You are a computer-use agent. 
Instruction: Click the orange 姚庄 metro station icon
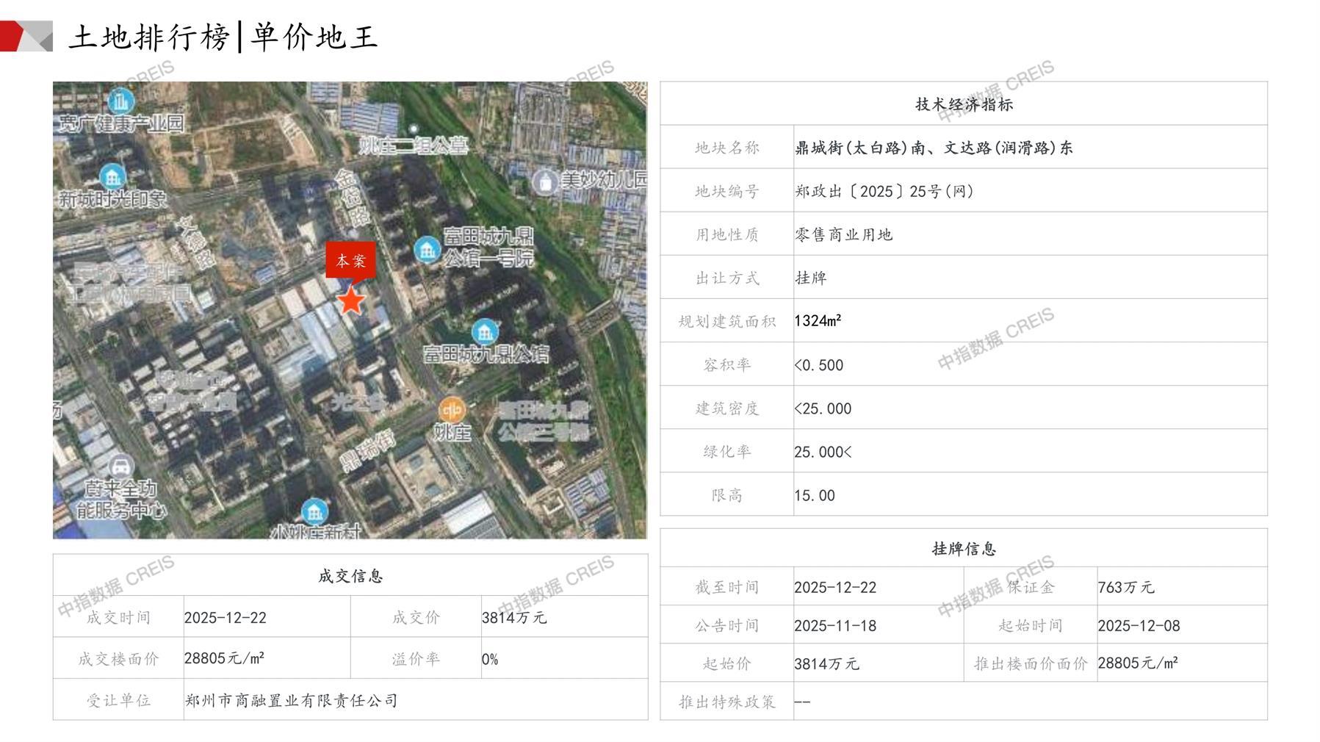(451, 410)
